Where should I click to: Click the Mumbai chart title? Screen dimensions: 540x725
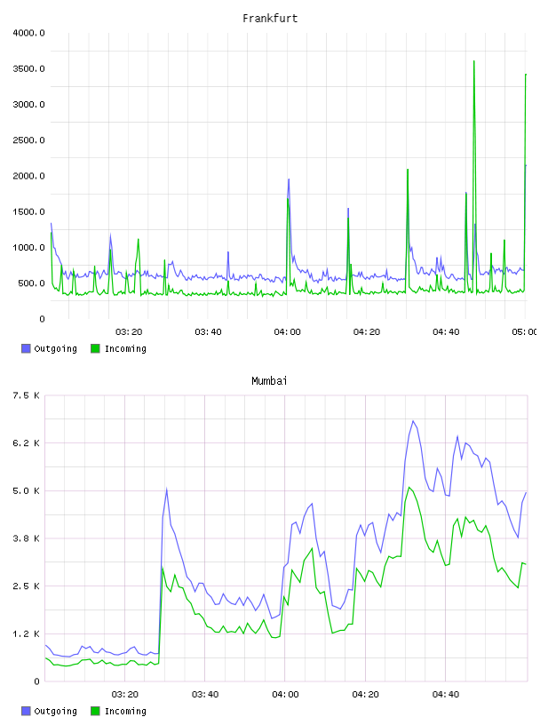tap(269, 381)
